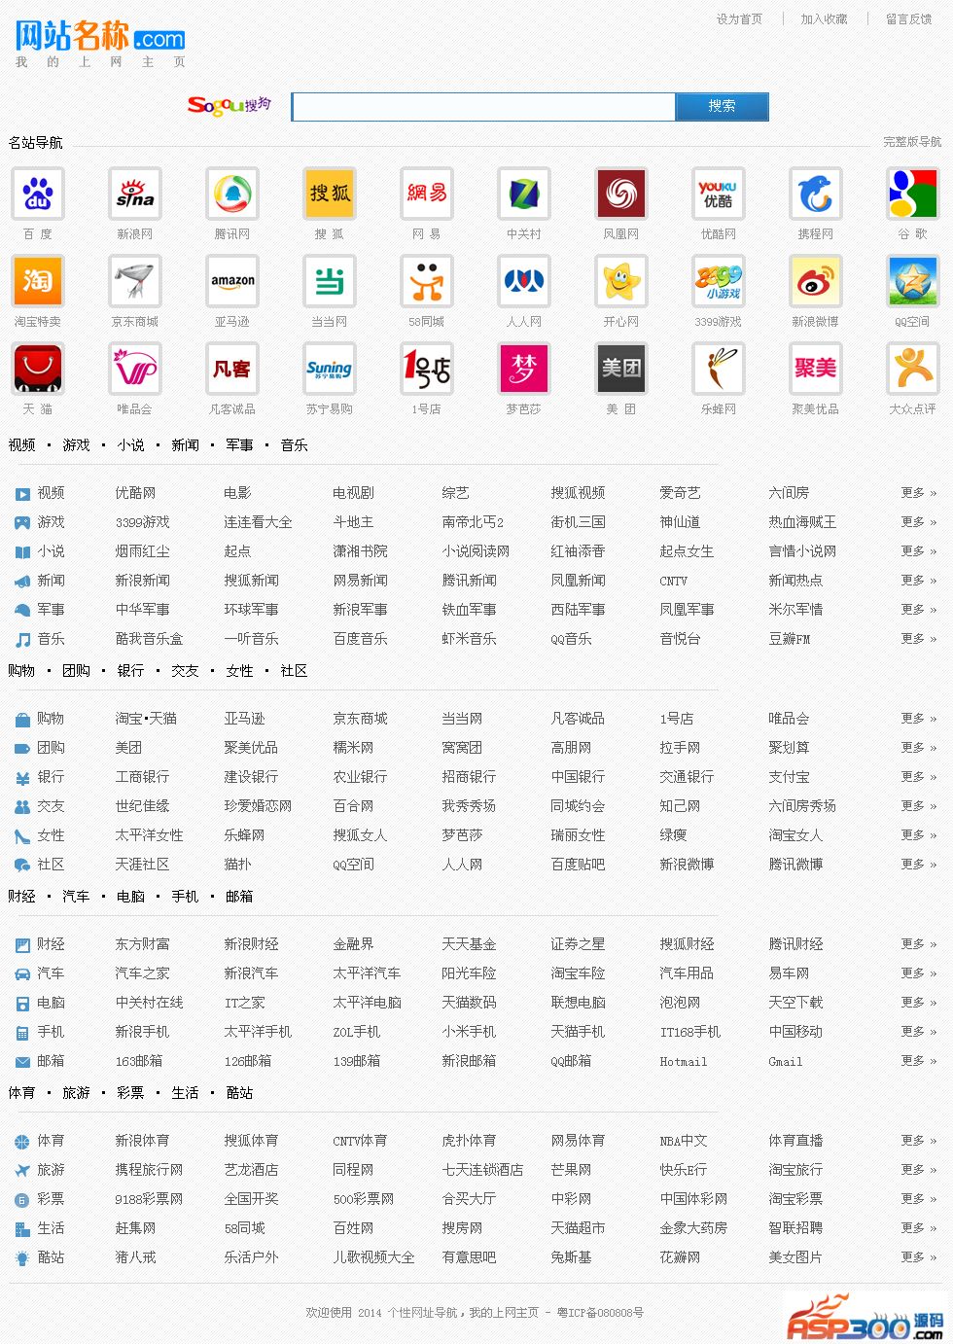Expand 更多 on the 视频 row
Viewport: 953px width, 1344px height.
[918, 493]
